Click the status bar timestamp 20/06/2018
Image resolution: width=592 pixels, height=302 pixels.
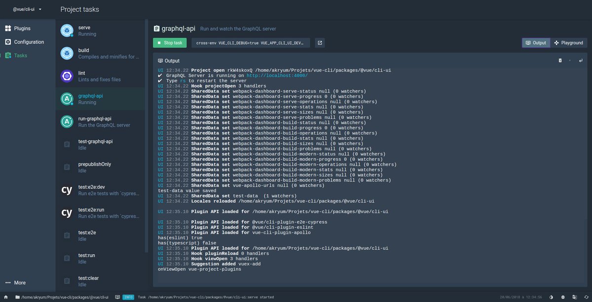click(520, 297)
